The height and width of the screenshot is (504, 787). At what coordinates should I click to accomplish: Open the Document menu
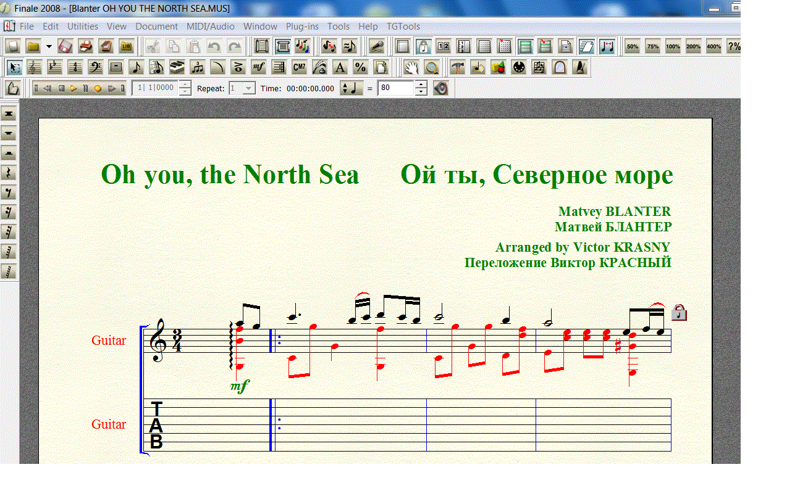point(157,27)
